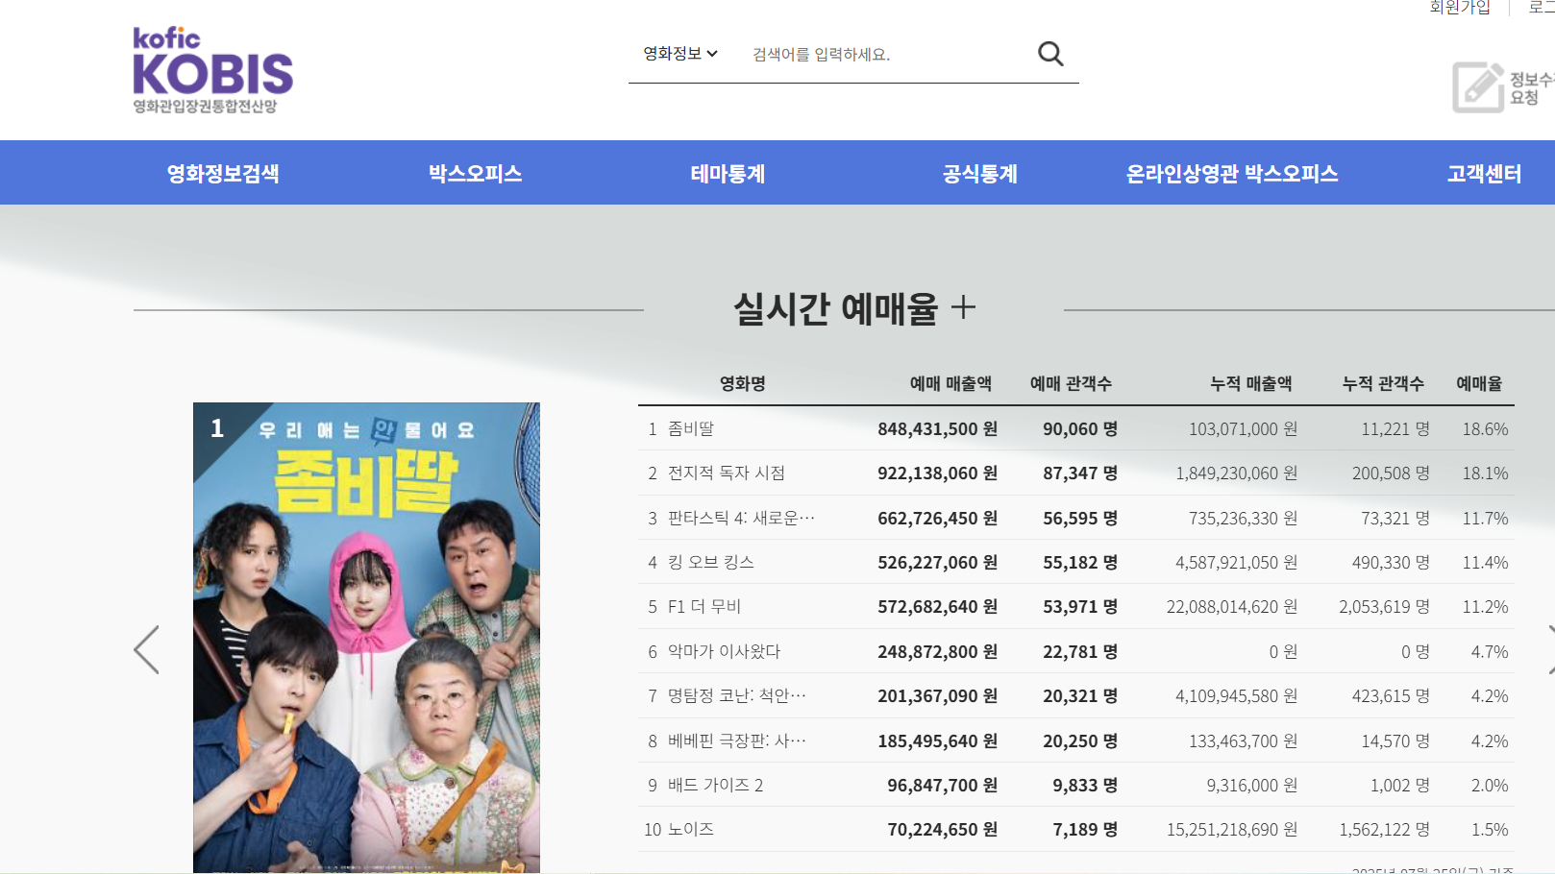Screen dimensions: 1555x874
Task: Click the 18.6% reservation rate
Action: 1485,429
